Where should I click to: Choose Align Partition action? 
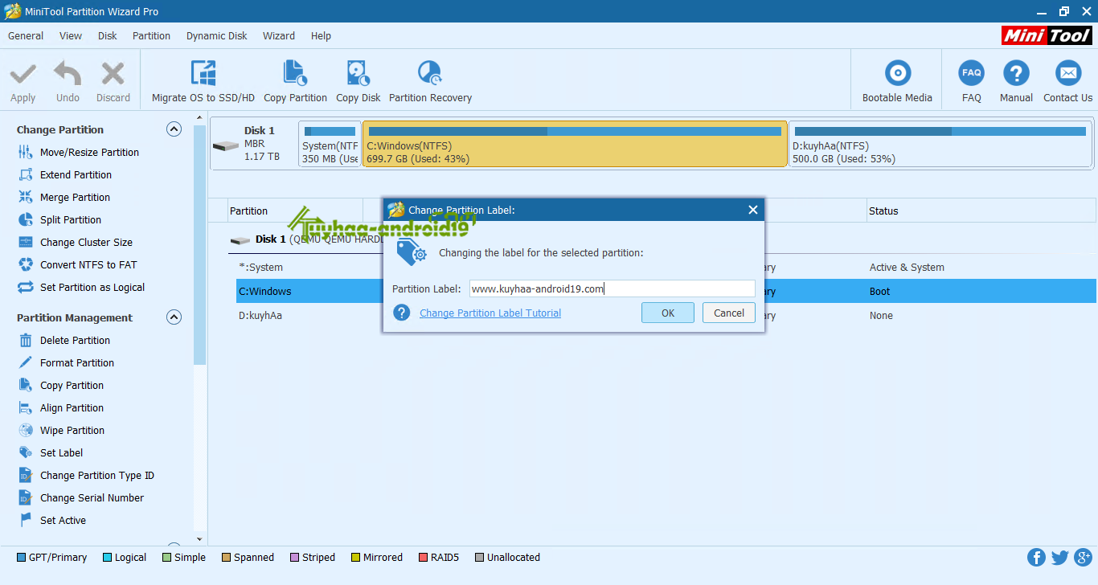point(72,407)
